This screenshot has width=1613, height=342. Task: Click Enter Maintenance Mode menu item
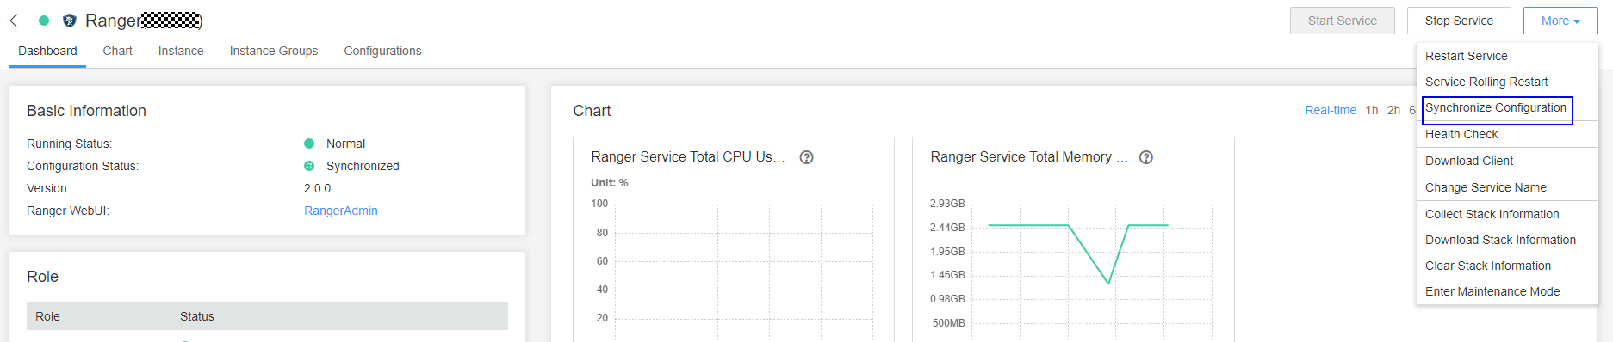pyautogui.click(x=1492, y=291)
